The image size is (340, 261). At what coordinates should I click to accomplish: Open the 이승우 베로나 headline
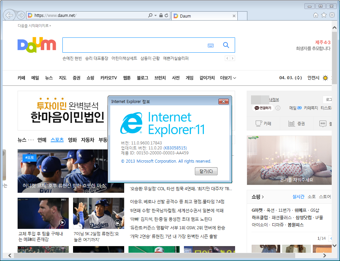click(177, 202)
